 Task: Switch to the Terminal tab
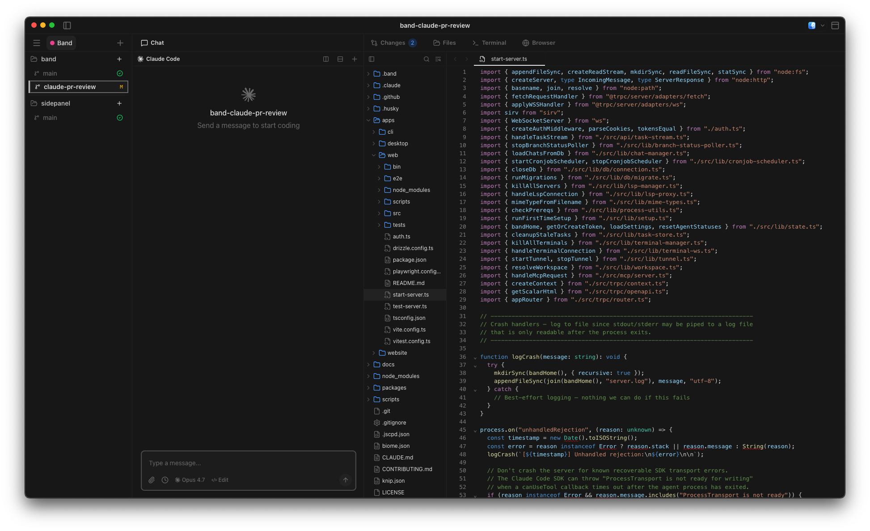[x=490, y=43]
